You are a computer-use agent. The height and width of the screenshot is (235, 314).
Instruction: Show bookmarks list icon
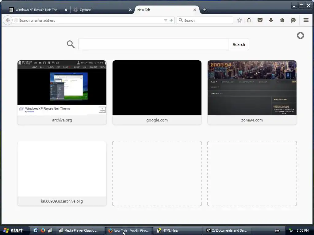click(249, 20)
